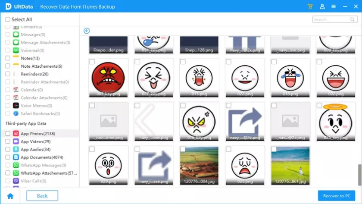Click the search magnifier icon
The image size is (362, 204).
point(353,19)
